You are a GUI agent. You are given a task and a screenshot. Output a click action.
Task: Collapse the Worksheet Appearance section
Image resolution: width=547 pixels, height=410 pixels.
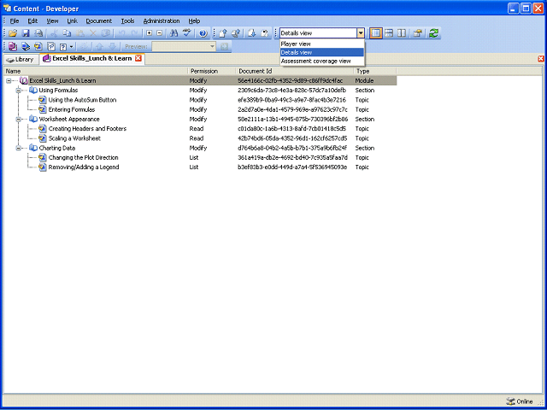click(19, 120)
